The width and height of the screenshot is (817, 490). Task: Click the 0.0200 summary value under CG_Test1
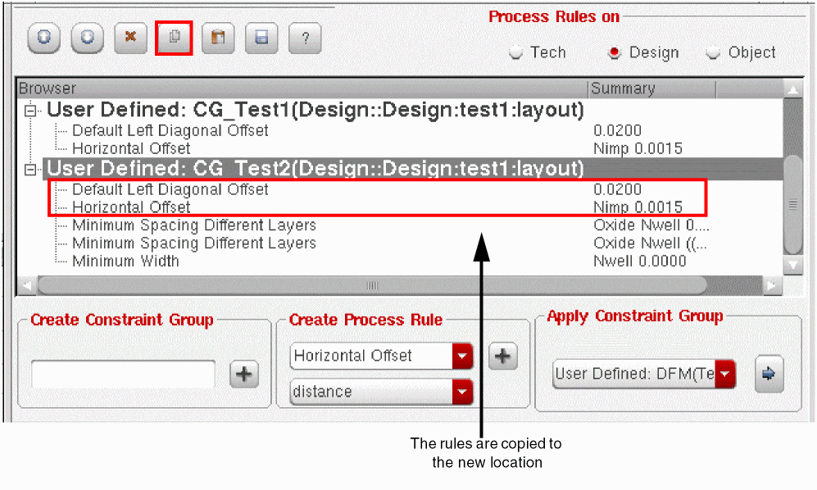[x=617, y=130]
